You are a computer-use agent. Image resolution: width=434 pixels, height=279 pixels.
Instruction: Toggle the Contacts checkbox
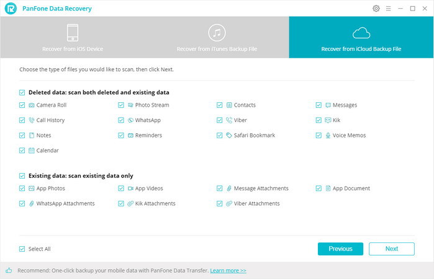pos(220,105)
